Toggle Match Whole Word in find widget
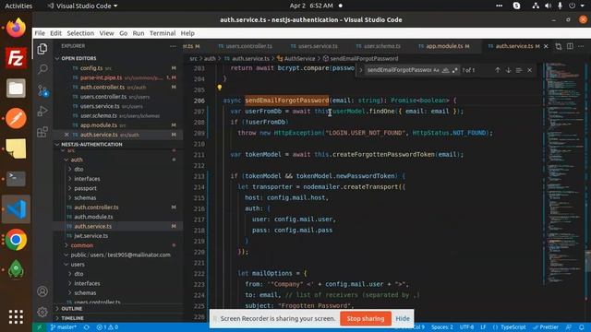Image resolution: width=591 pixels, height=332 pixels. coord(445,70)
